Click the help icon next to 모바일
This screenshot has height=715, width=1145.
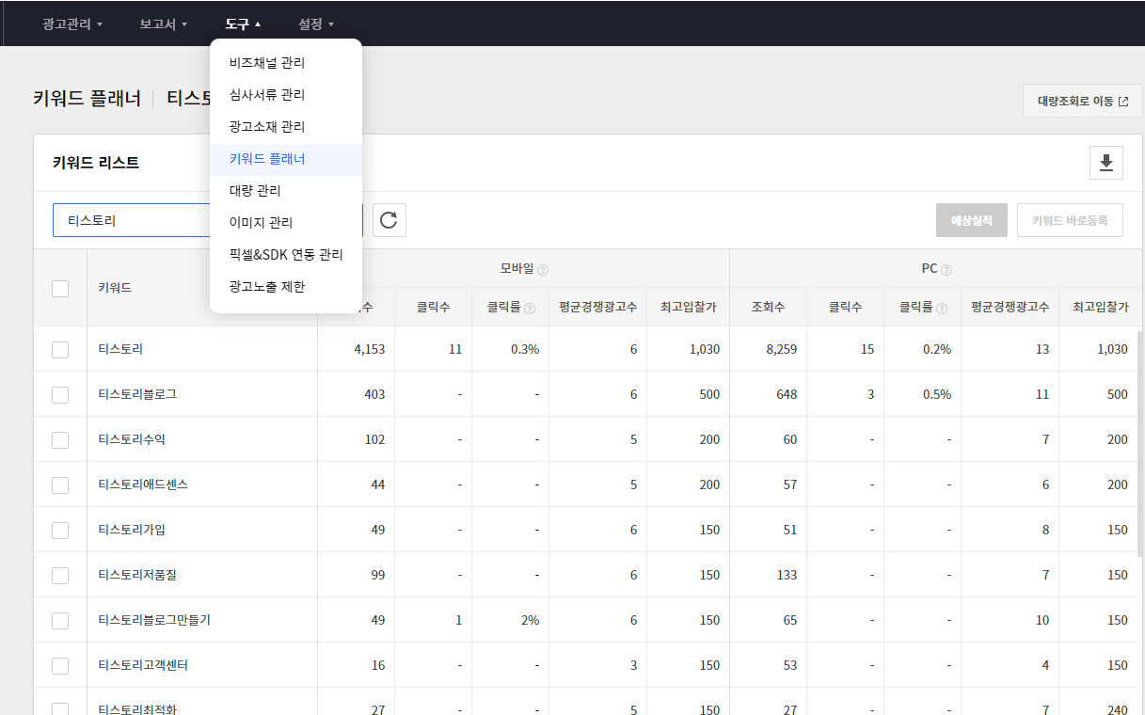coord(543,269)
